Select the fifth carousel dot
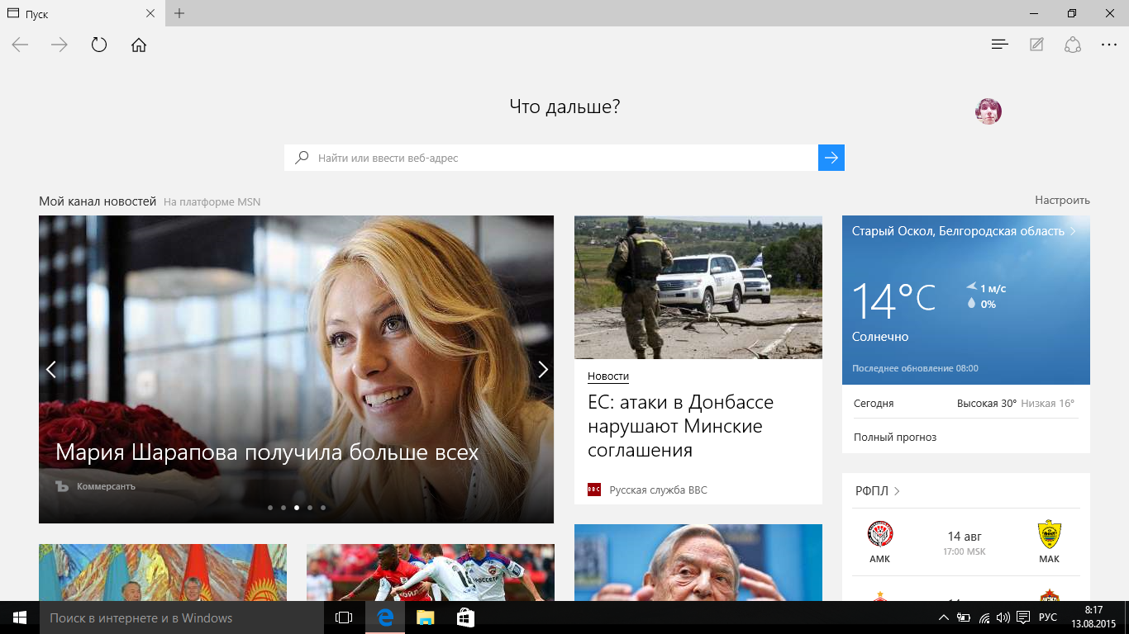Image resolution: width=1129 pixels, height=634 pixels. (323, 508)
